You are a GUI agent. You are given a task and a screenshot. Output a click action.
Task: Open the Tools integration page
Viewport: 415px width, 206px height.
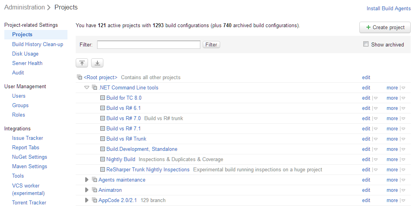point(18,176)
